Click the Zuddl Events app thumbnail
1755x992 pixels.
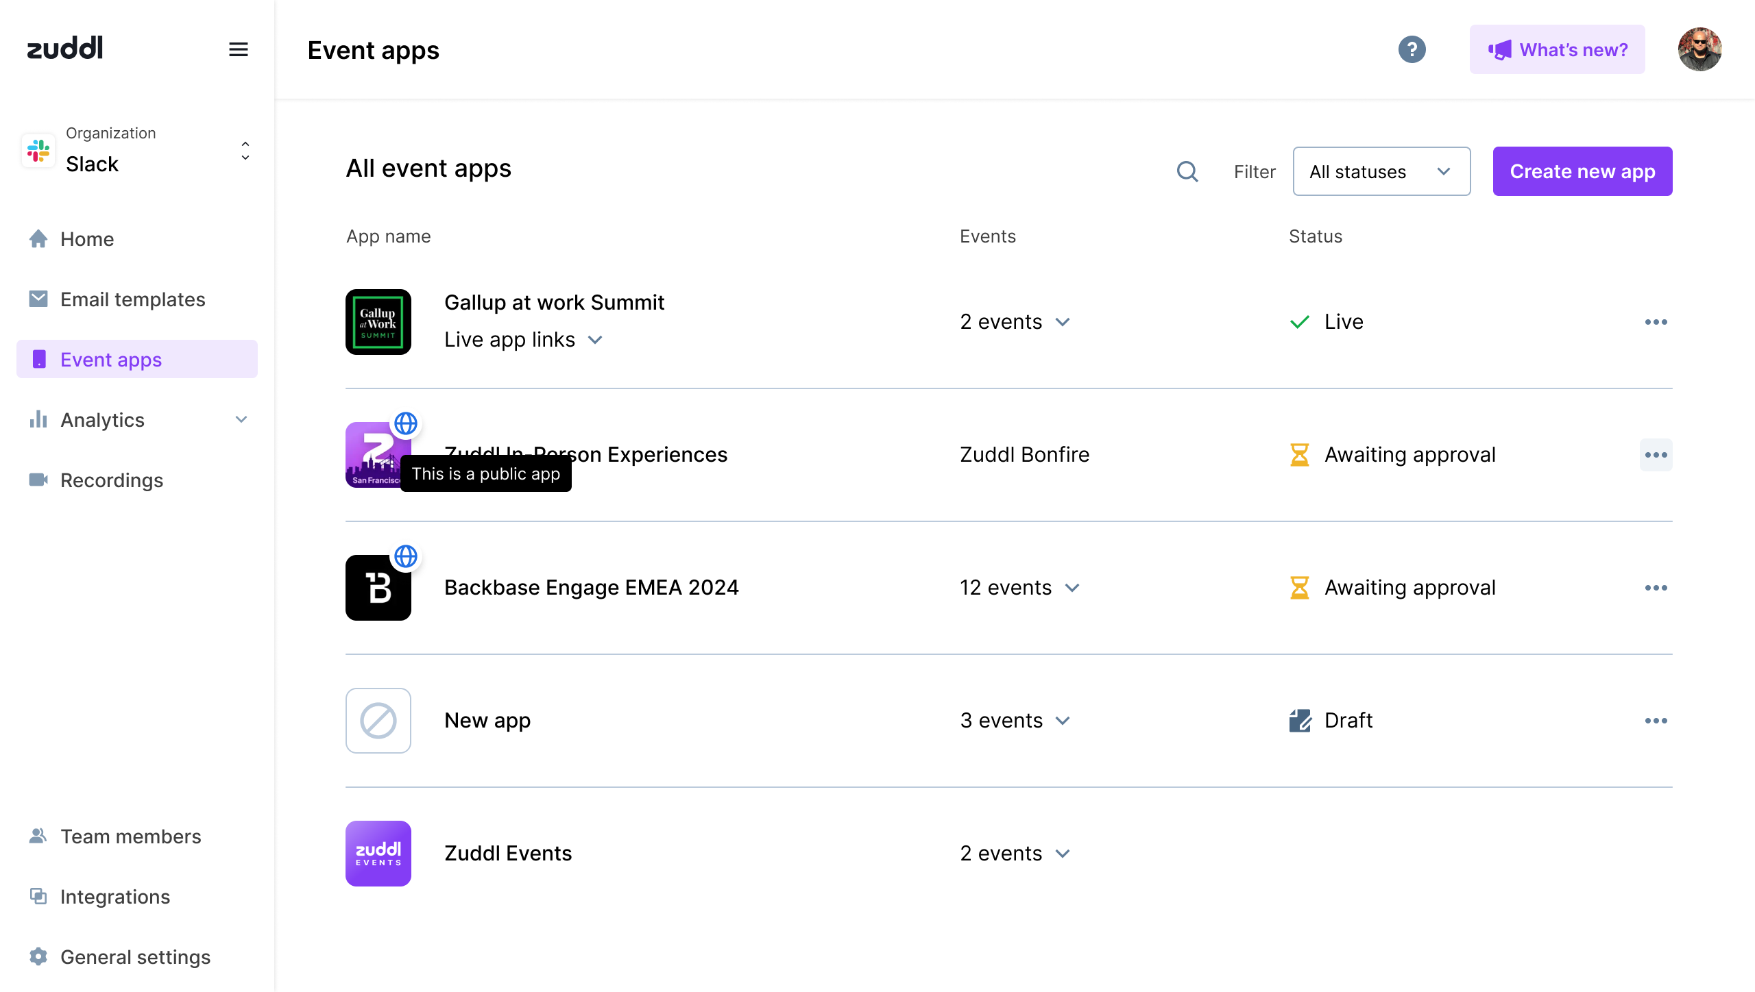coord(378,854)
